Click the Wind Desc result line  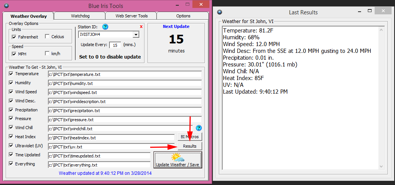(297, 51)
